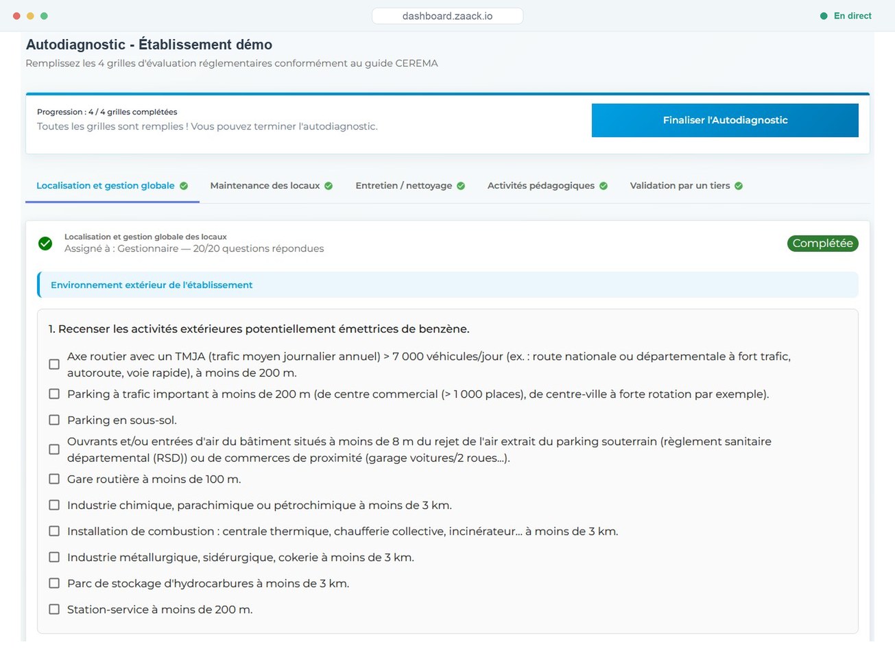Switch to the Maintenance des locaux tab
895x662 pixels.
(271, 186)
